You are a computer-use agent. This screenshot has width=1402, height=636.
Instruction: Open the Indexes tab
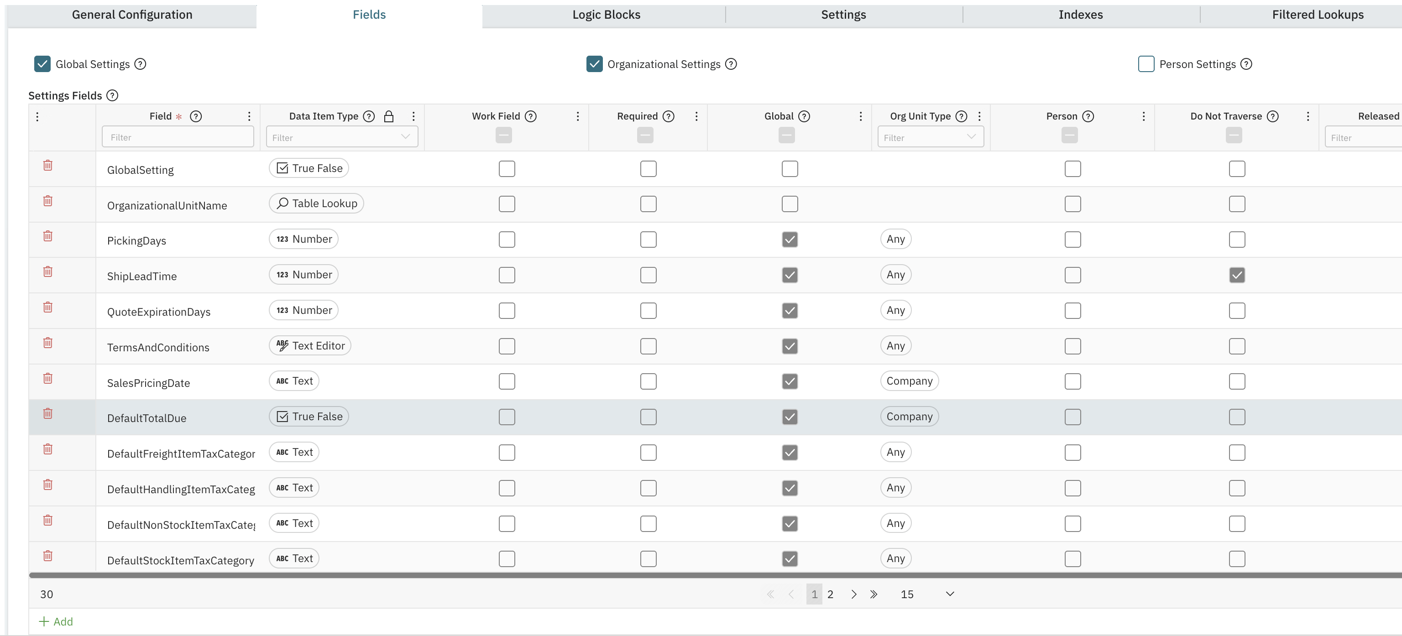click(x=1080, y=15)
